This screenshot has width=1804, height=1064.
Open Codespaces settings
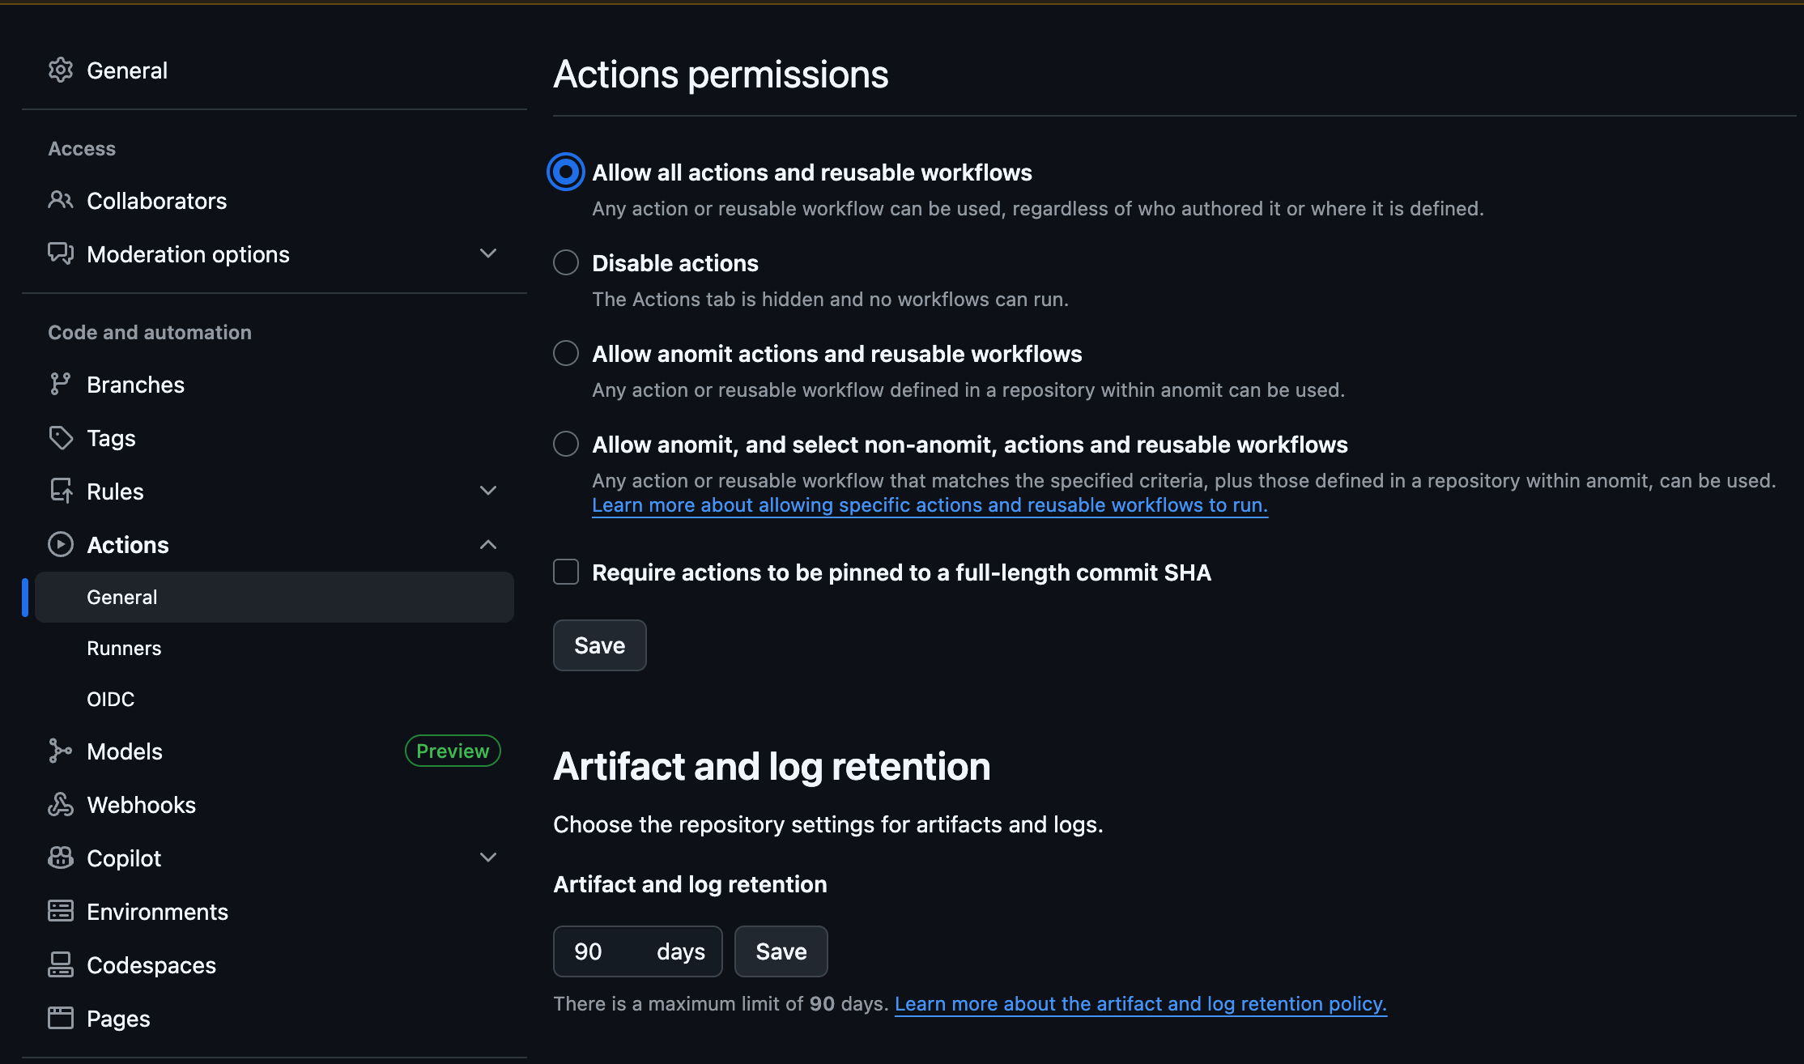coord(274,964)
